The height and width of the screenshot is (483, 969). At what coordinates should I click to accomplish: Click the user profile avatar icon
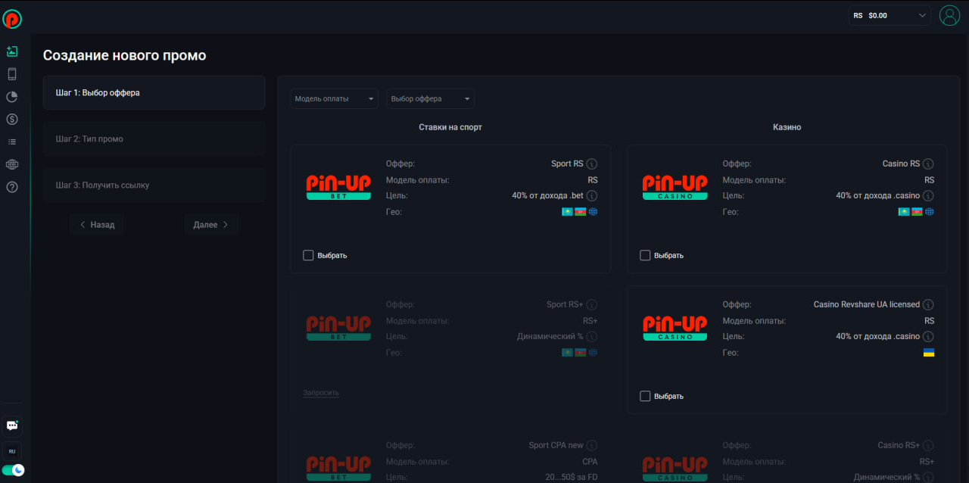pyautogui.click(x=949, y=15)
